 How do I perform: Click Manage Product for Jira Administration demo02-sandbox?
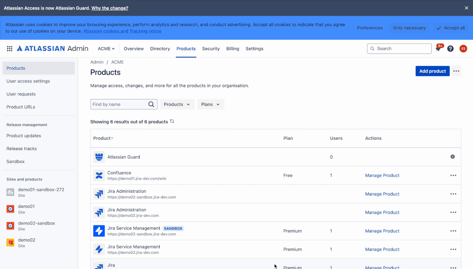(x=382, y=194)
